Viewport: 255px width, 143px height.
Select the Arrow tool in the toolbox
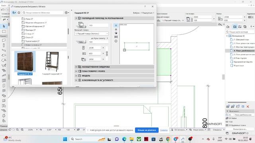pyautogui.click(x=4, y=26)
